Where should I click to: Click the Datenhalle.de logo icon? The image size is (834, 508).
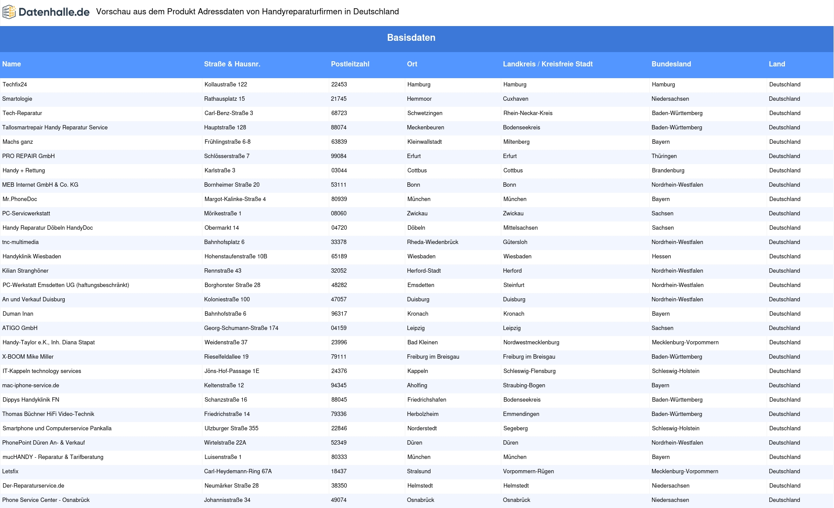coord(9,12)
